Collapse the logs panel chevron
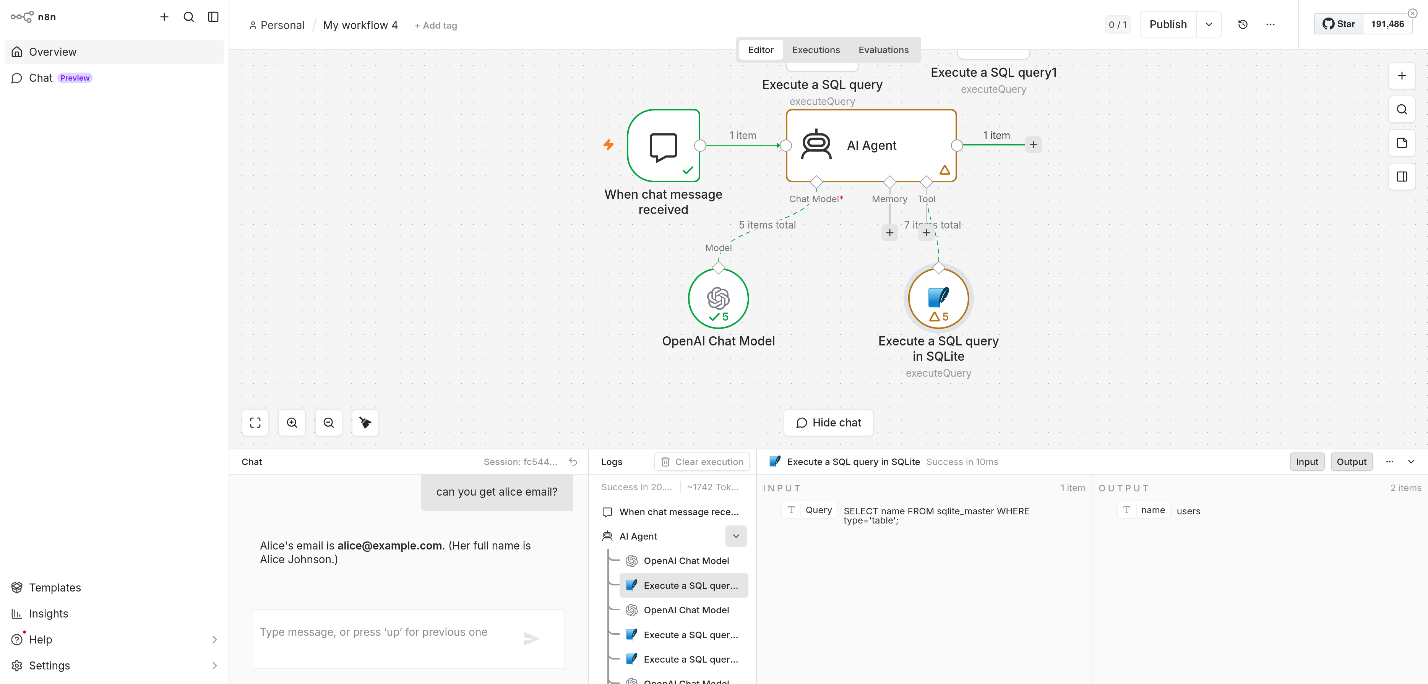This screenshot has width=1428, height=684. [x=1411, y=462]
